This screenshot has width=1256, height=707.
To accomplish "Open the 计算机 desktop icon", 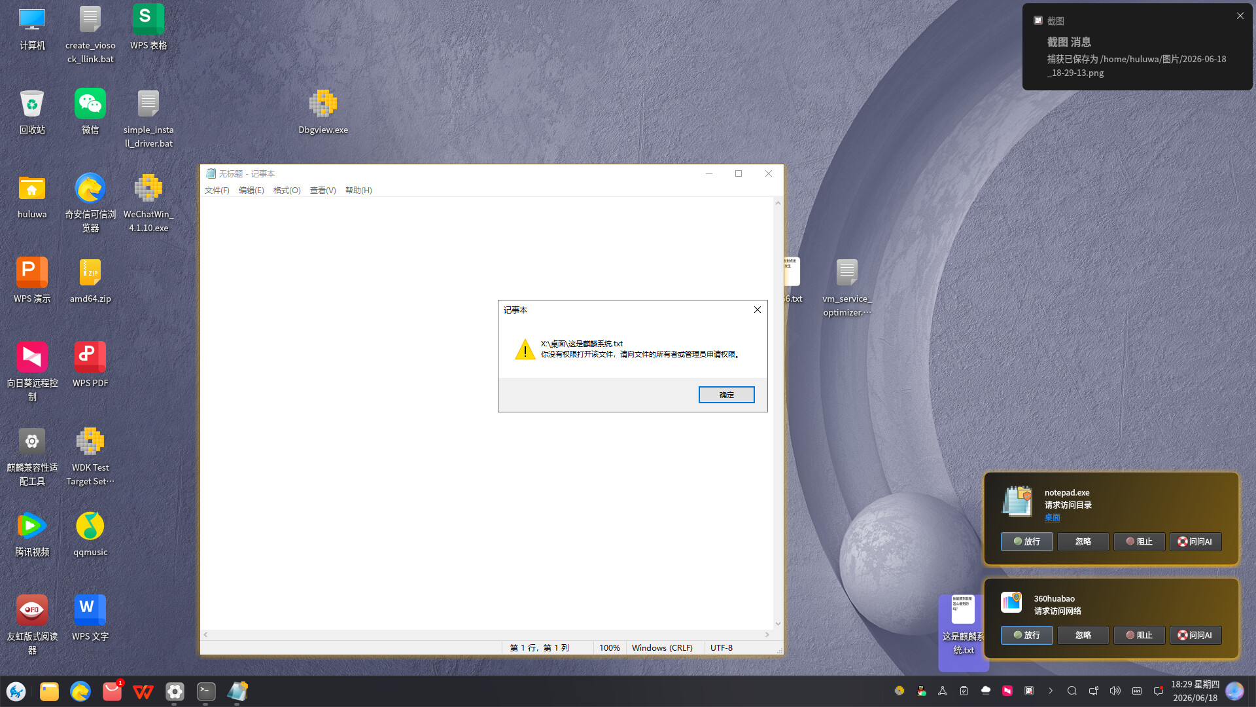I will tap(32, 27).
